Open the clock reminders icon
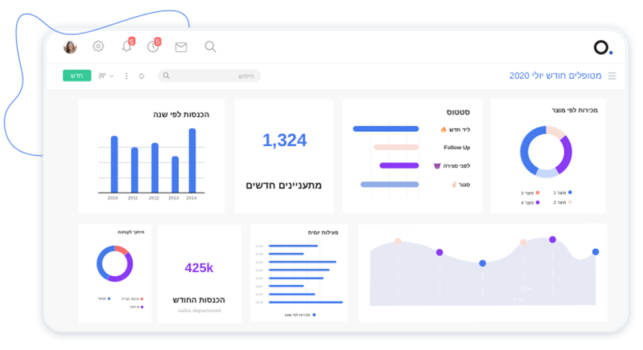 (153, 46)
